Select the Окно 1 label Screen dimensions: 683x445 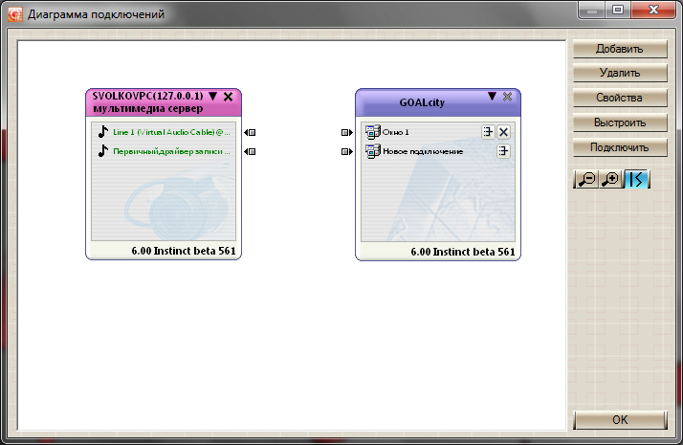tap(395, 132)
